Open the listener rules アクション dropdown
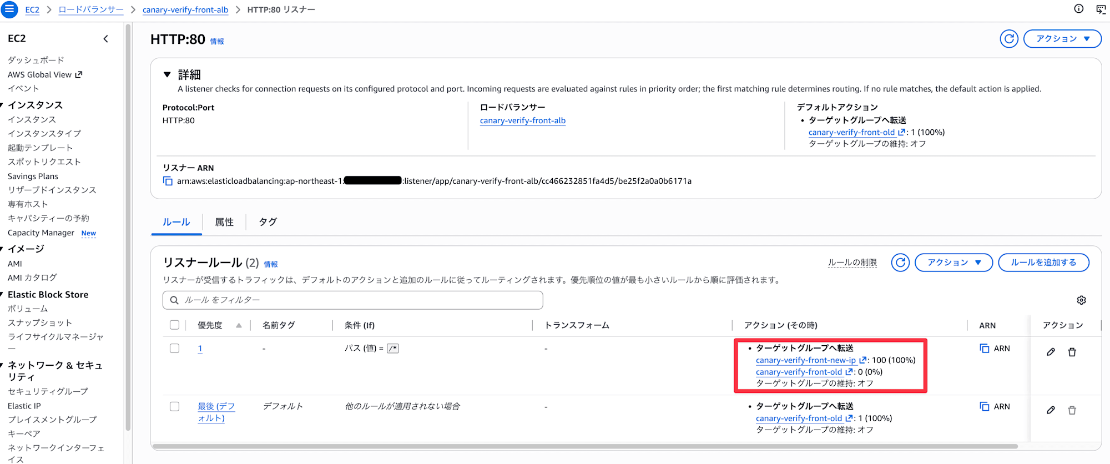Viewport: 1110px width, 464px height. [953, 263]
